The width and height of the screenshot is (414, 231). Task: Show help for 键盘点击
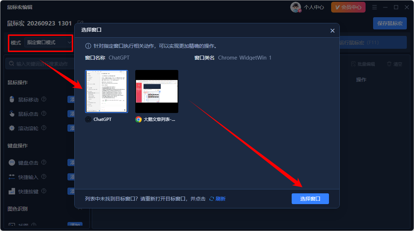click(44, 162)
